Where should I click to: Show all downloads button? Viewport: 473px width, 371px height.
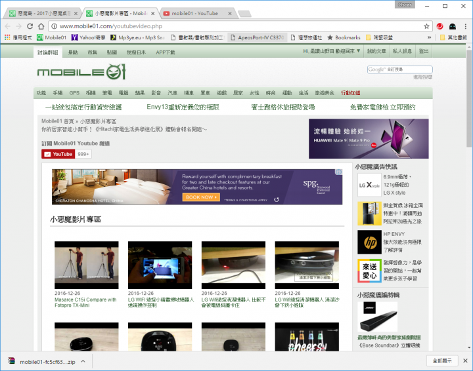point(442,361)
